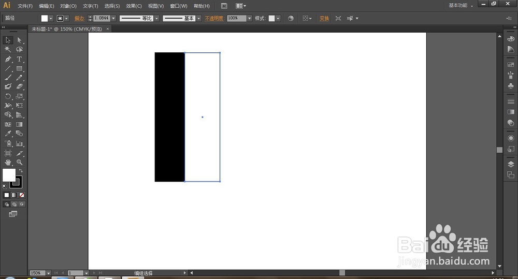518x279 pixels.
Task: Select the Artboard tool
Action: point(8,153)
